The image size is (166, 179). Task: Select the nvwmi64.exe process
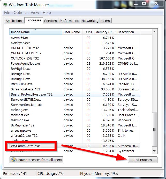[x=75, y=38]
